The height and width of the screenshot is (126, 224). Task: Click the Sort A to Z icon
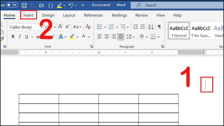[x=151, y=27]
